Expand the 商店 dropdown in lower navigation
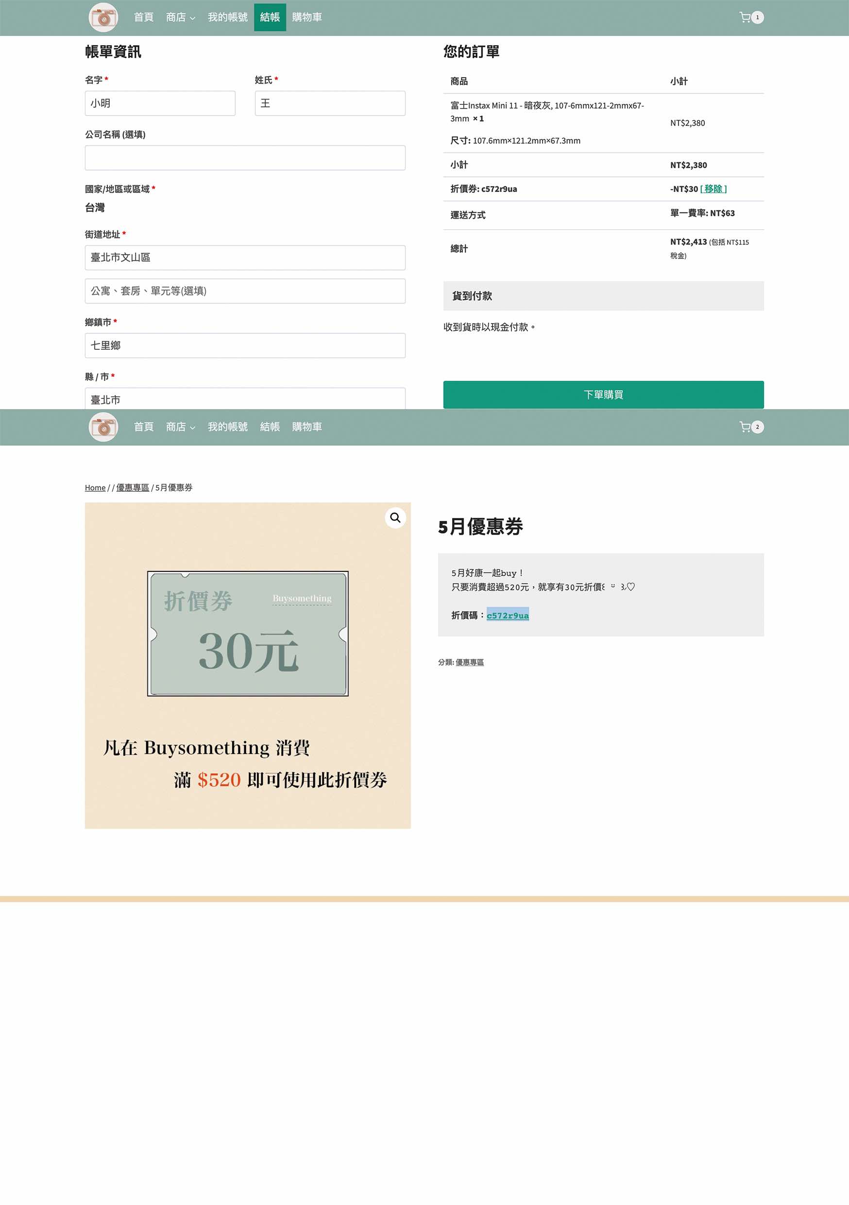Viewport: 849px width, 1205px height. tap(180, 427)
